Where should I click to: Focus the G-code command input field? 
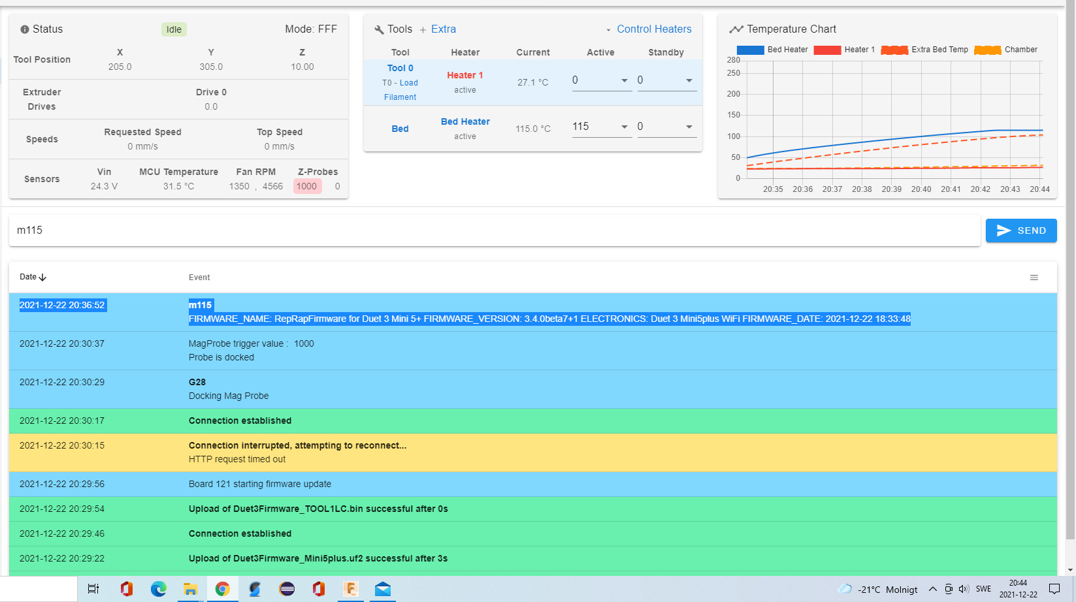495,230
